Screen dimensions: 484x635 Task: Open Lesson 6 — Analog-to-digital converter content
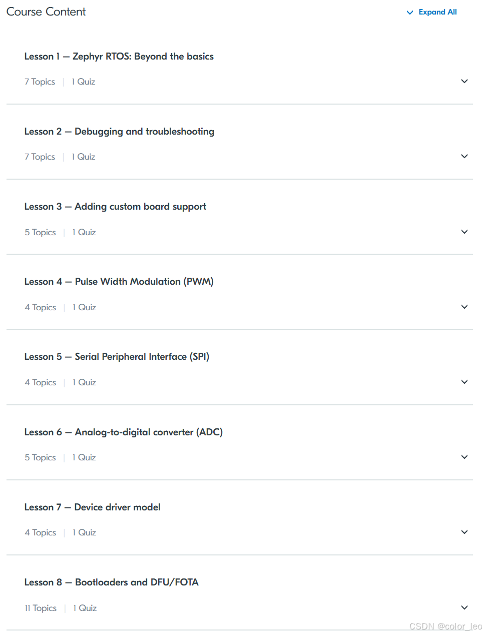coord(464,457)
